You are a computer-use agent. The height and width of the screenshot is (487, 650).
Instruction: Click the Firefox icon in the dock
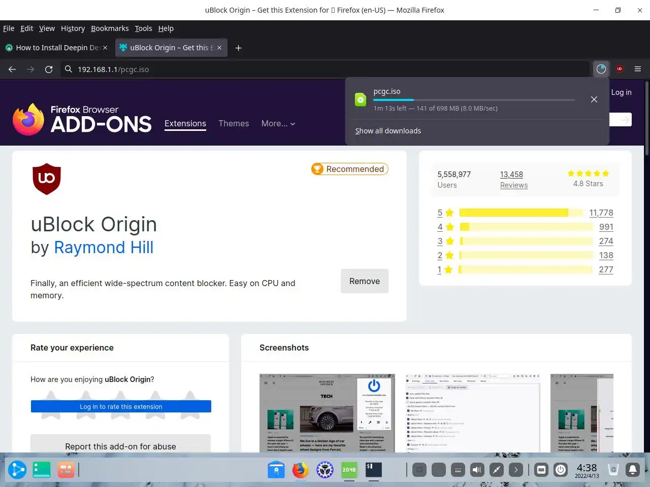pos(300,470)
